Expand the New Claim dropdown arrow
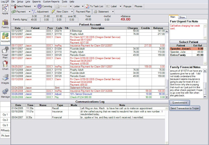 pyautogui.click(x=72, y=12)
